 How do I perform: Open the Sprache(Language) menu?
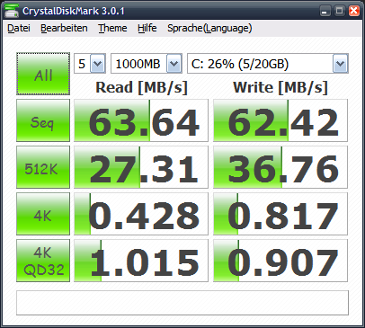209,28
